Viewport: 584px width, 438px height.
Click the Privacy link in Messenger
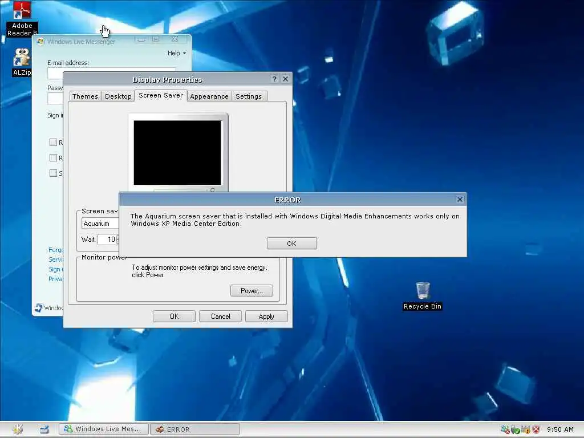coord(55,279)
